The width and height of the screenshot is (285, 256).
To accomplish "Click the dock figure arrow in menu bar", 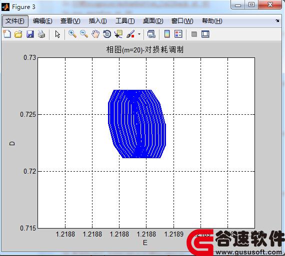I will point(277,20).
